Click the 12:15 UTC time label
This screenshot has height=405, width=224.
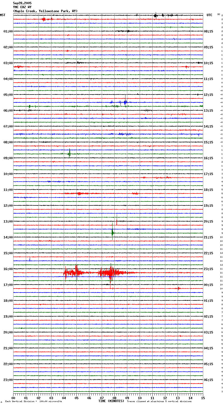click(208, 95)
